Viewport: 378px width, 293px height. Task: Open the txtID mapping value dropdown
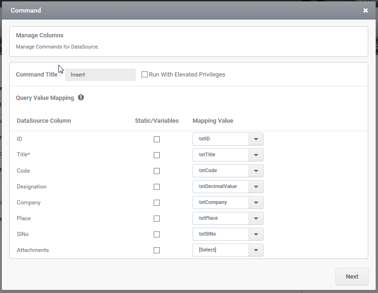[228, 139]
